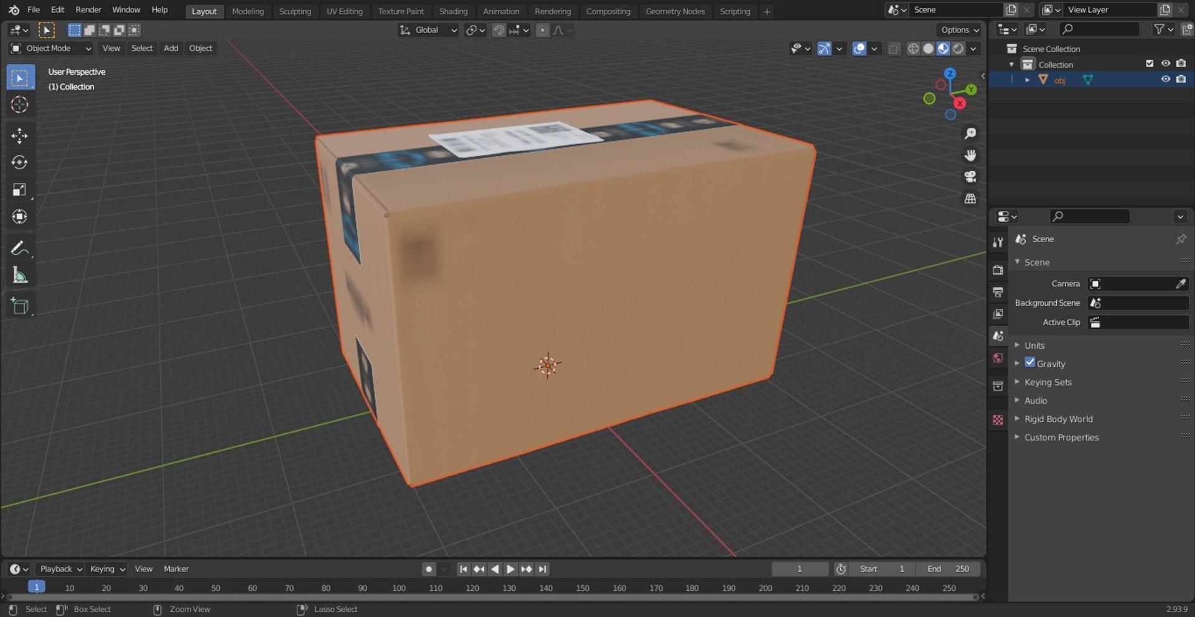Click the camera eyedropper icon
Image resolution: width=1195 pixels, height=617 pixels.
[x=1181, y=284]
